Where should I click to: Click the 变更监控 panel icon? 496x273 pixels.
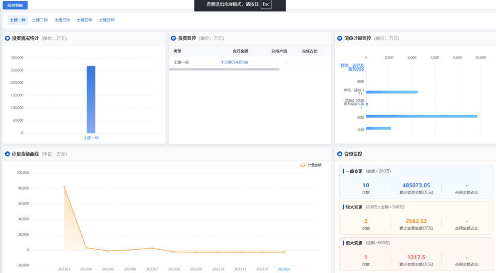click(340, 154)
